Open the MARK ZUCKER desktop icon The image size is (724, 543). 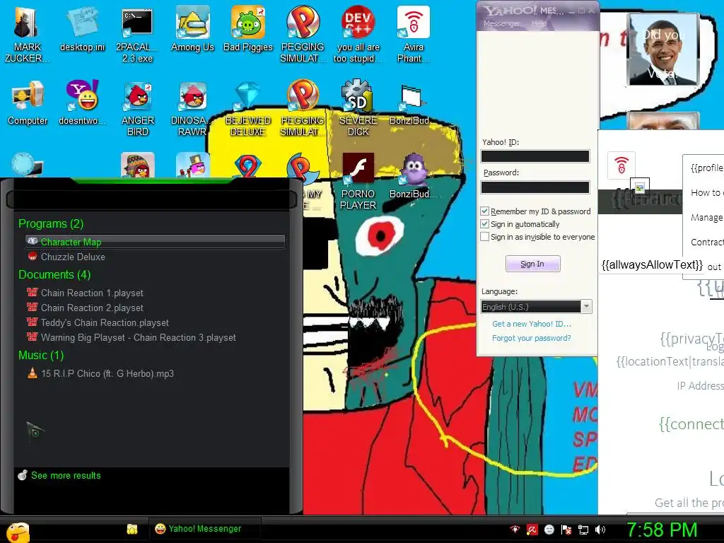tap(27, 35)
